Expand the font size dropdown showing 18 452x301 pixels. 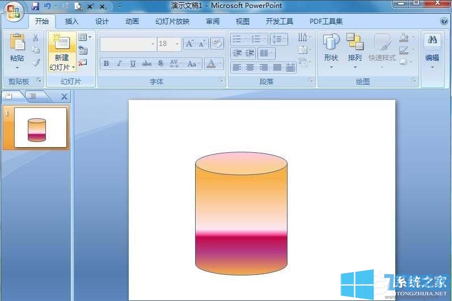click(x=178, y=44)
